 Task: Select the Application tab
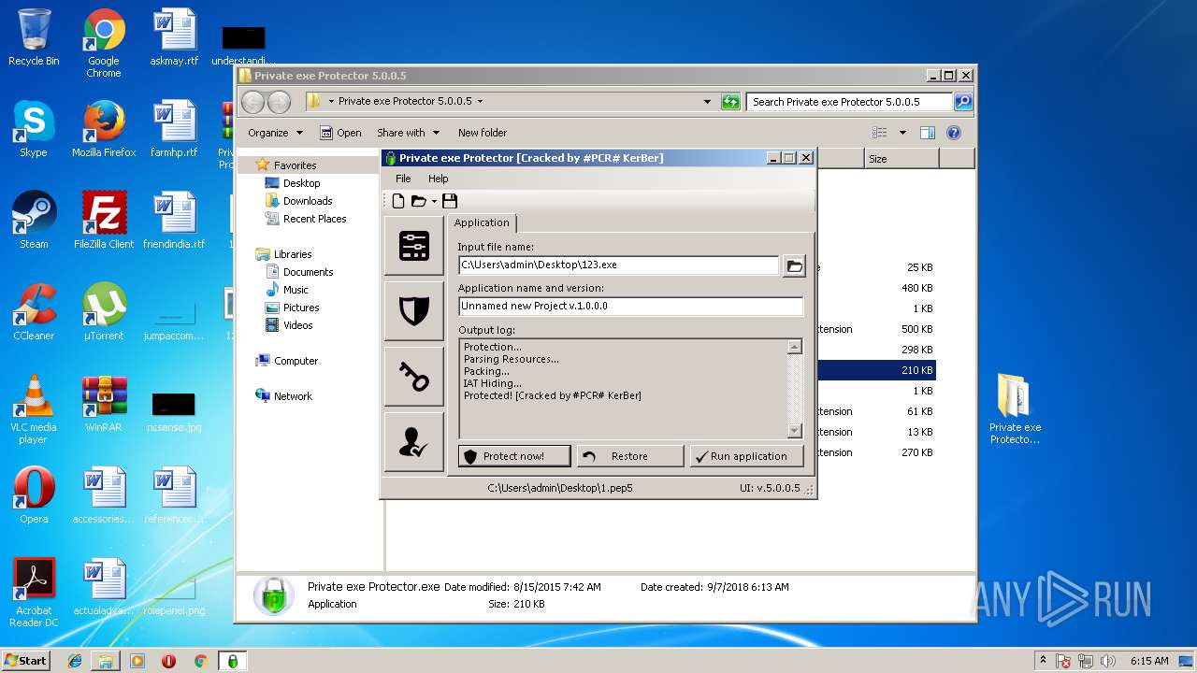[x=482, y=222]
